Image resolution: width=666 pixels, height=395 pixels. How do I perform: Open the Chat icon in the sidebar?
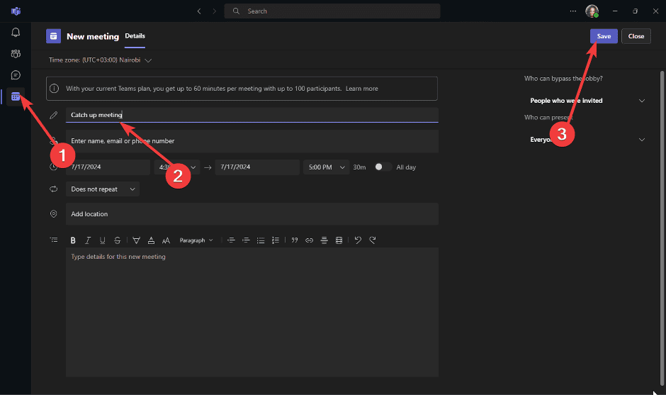point(16,74)
